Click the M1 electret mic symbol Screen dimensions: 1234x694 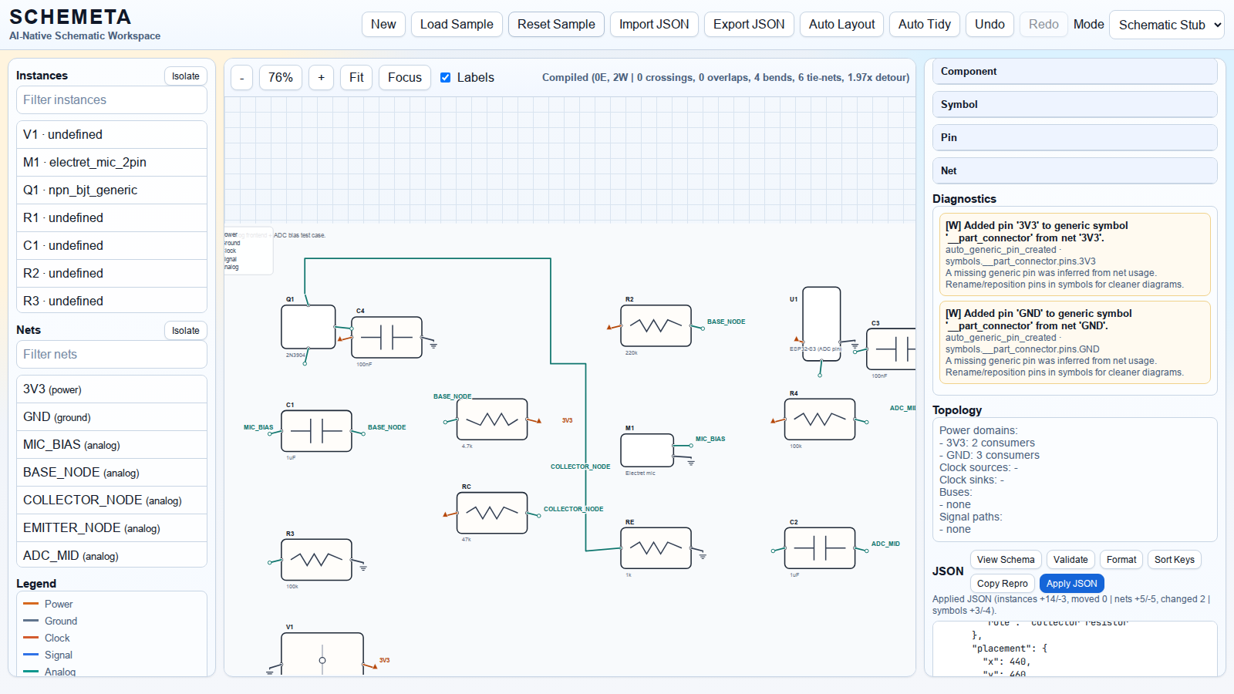(x=646, y=450)
